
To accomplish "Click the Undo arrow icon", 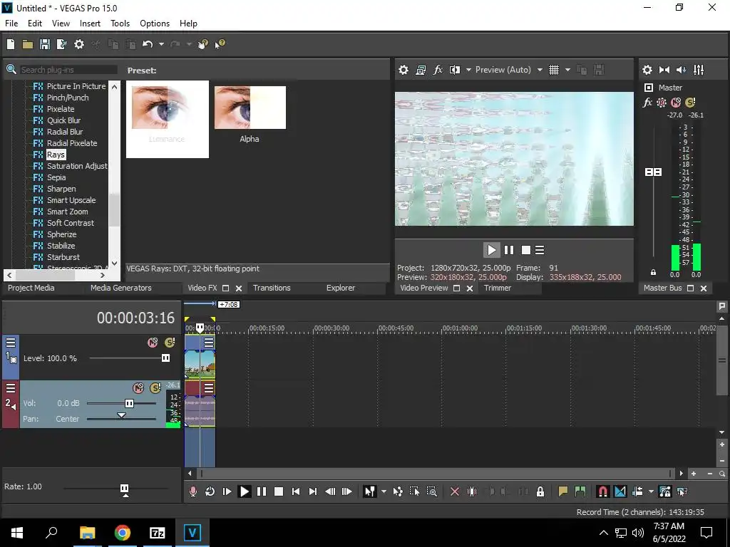I will 148,44.
